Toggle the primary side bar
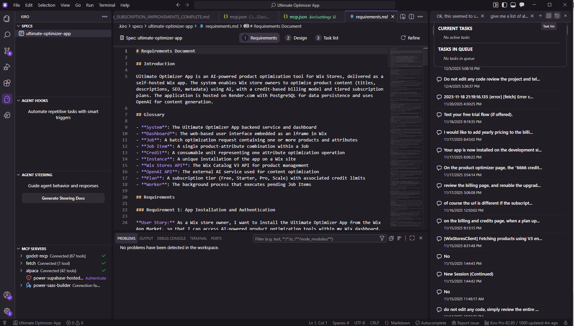 [x=504, y=5]
